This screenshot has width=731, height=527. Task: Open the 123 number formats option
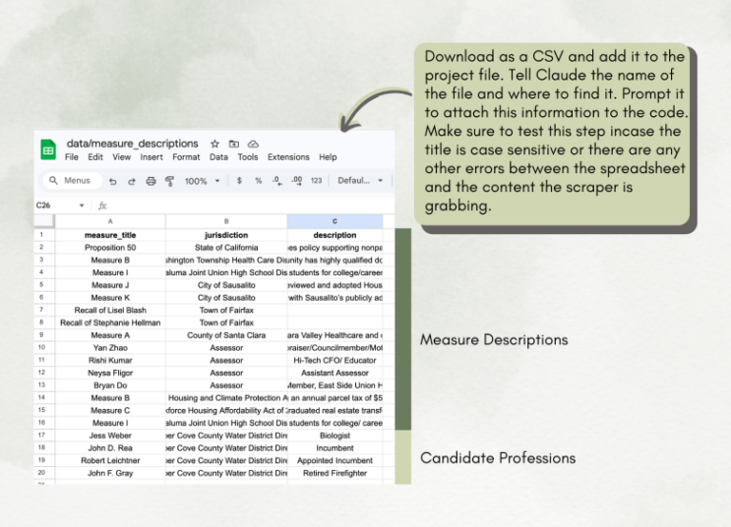[x=316, y=181]
